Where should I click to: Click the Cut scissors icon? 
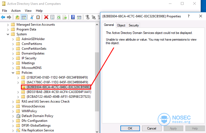(32, 17)
